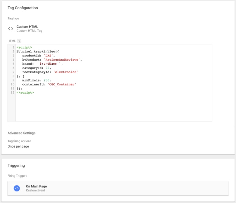Click line number 12 in the gutter
The width and height of the screenshot is (236, 203).
point(13,93)
